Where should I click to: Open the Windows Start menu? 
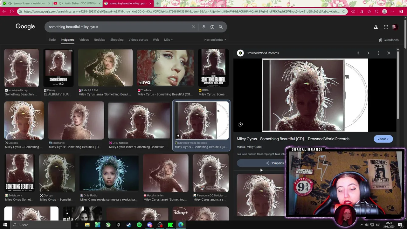(x=5, y=225)
